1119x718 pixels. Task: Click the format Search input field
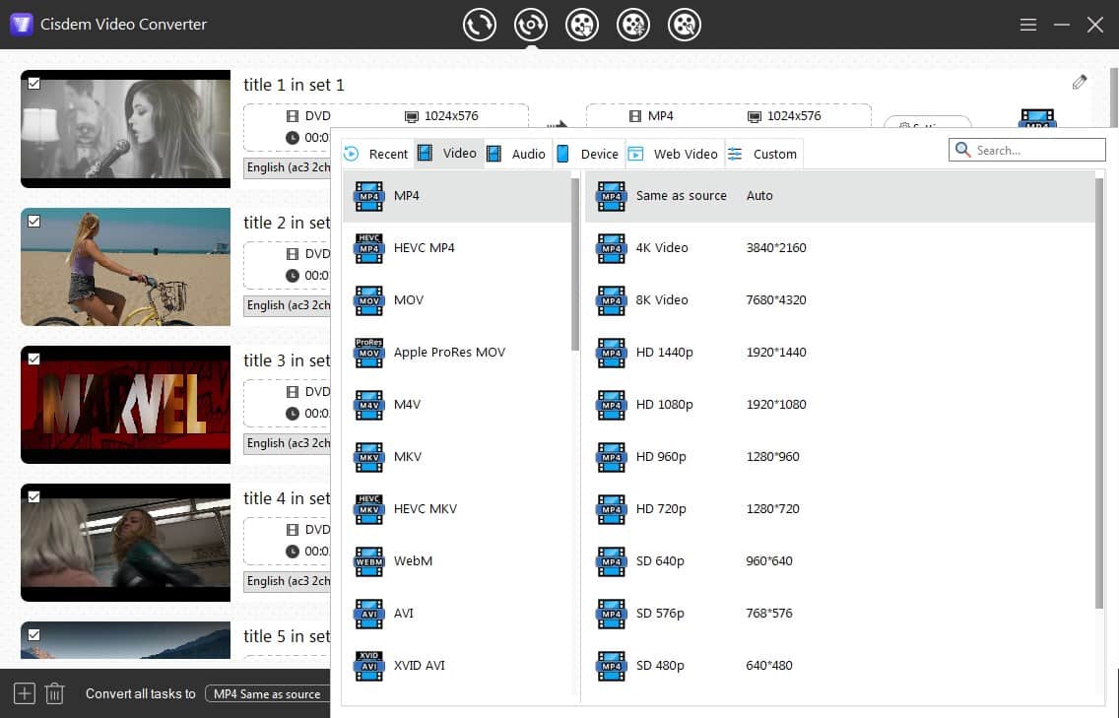click(1036, 150)
